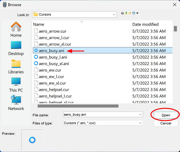Open Libraries in the places bar
The width and height of the screenshot is (180, 152).
[16, 67]
